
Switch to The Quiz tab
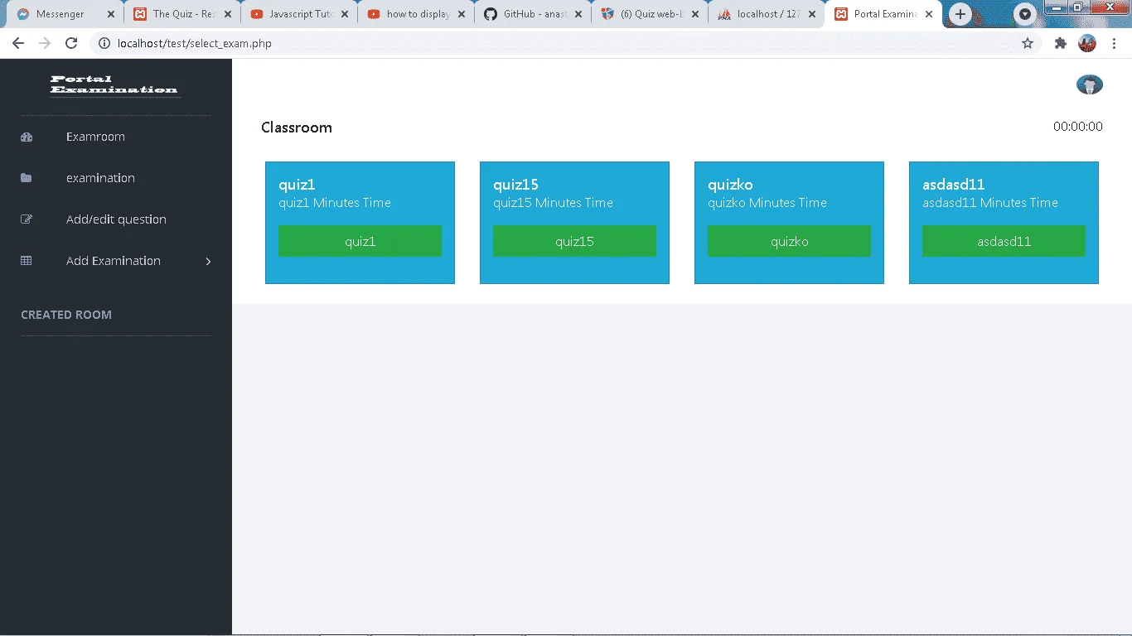(181, 14)
